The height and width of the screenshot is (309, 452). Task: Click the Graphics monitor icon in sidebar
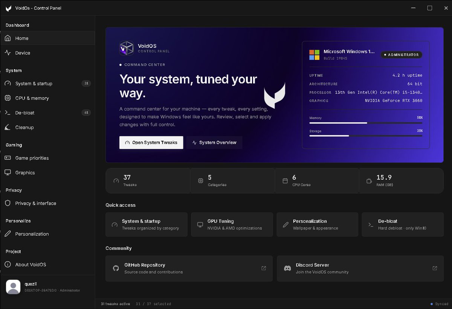(x=8, y=172)
